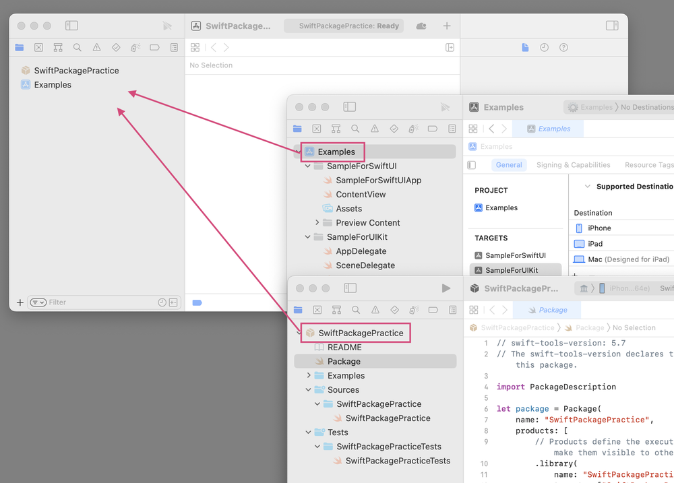The height and width of the screenshot is (483, 674).
Task: Toggle the inspector panel on right side
Action: (612, 26)
